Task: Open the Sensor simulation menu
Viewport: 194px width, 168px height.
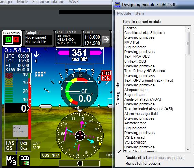Action: [48, 2]
